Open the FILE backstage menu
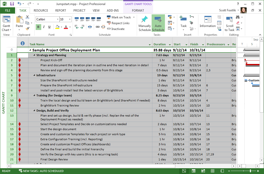The image size is (264, 174). [x=8, y=11]
